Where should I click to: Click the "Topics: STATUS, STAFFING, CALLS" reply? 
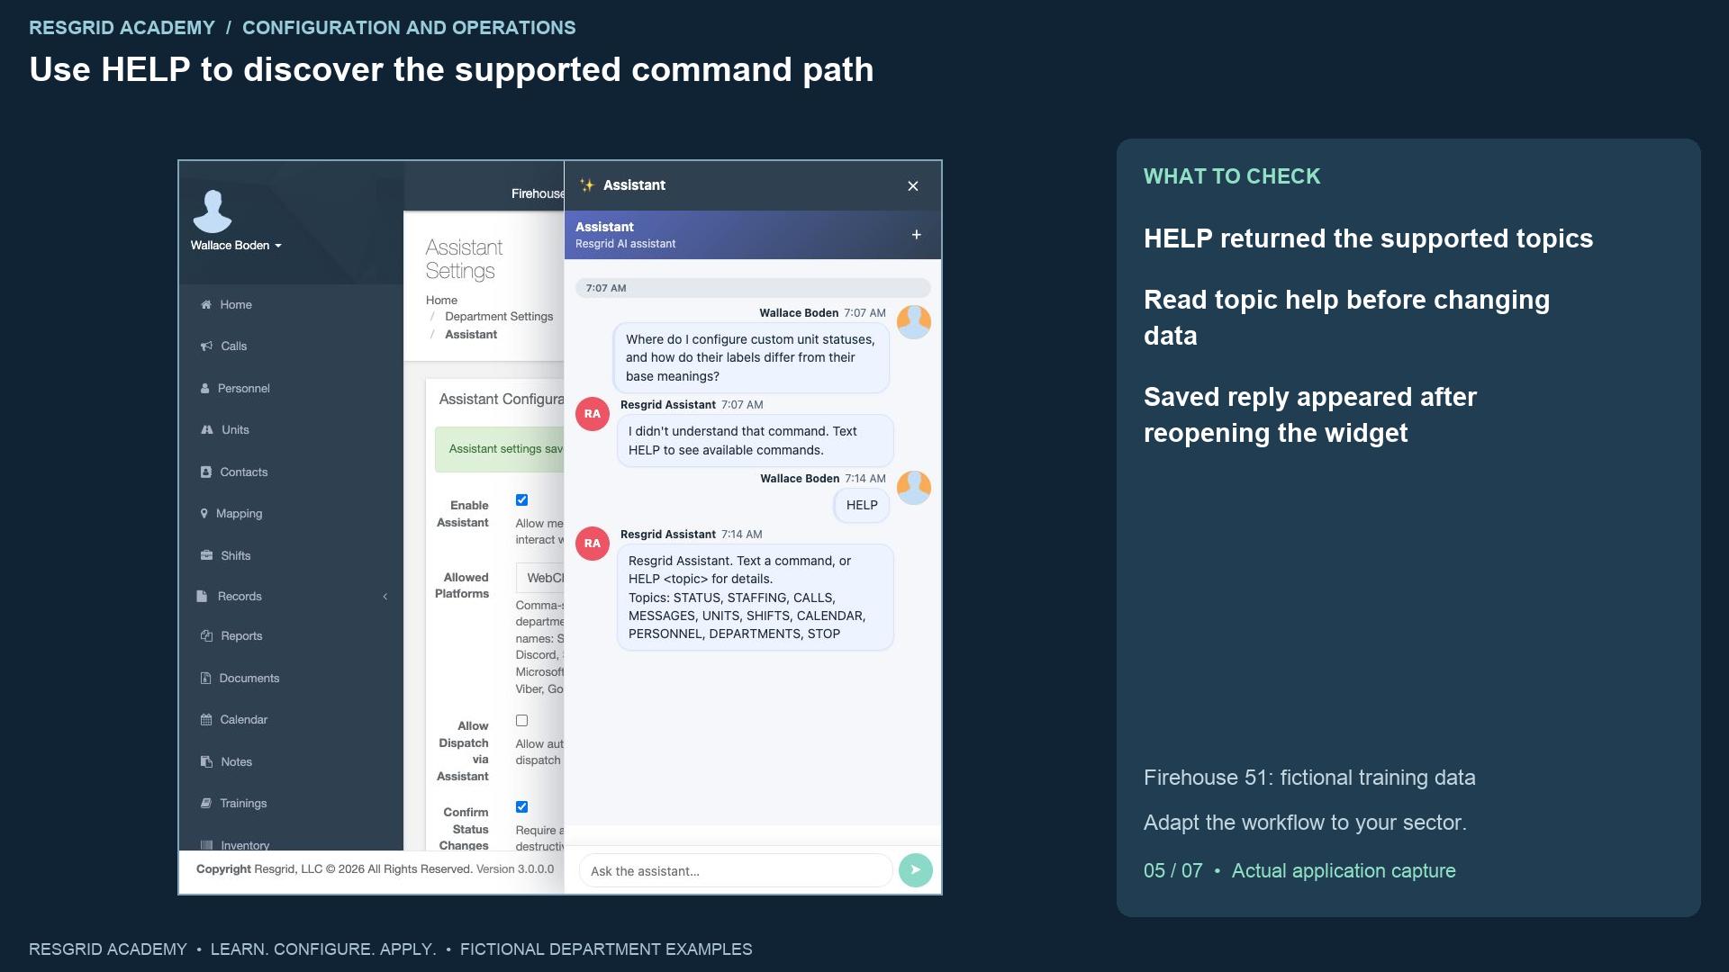click(x=756, y=598)
